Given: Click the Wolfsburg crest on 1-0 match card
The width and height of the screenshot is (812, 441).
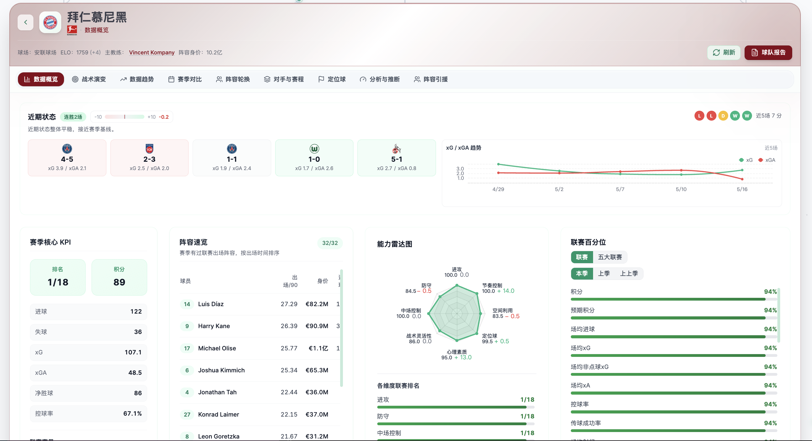Looking at the screenshot, I should (x=314, y=148).
